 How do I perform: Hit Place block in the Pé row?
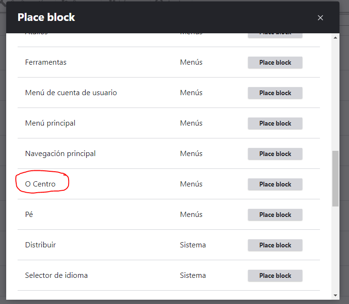[x=275, y=215]
